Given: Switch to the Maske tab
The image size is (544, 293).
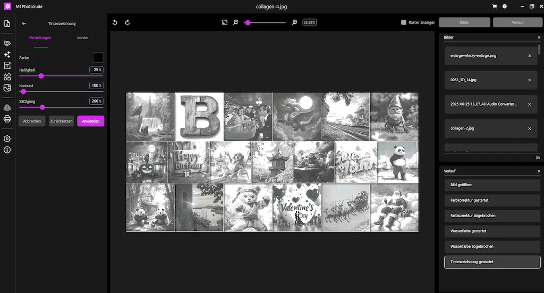Looking at the screenshot, I should pos(82,38).
